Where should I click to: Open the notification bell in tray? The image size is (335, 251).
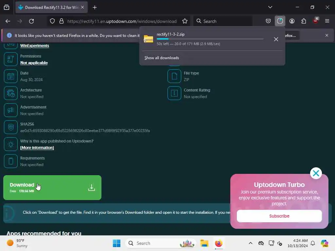click(x=313, y=243)
